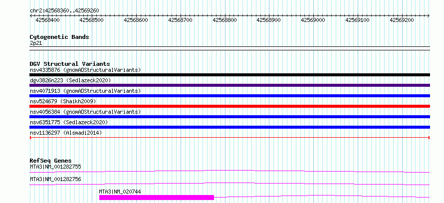Click the 42569000 ruler coordinate
This screenshot has height=203, width=444.
point(313,20)
